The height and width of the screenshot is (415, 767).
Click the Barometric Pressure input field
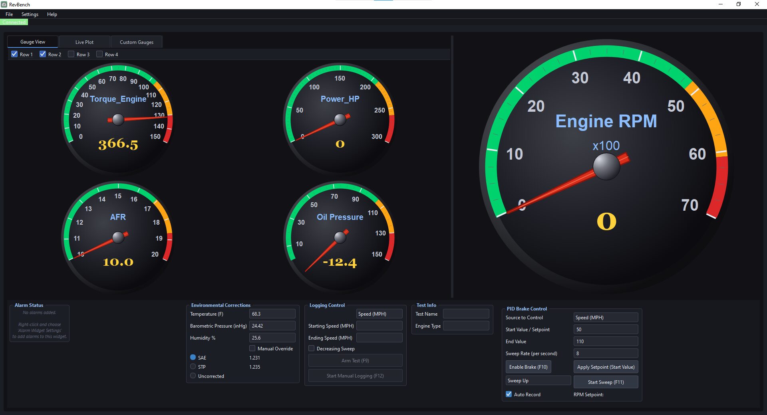[272, 326]
